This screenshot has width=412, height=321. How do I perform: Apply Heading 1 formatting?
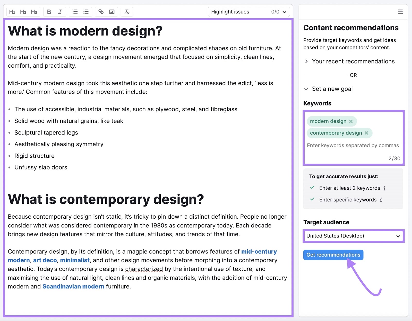pyautogui.click(x=12, y=12)
